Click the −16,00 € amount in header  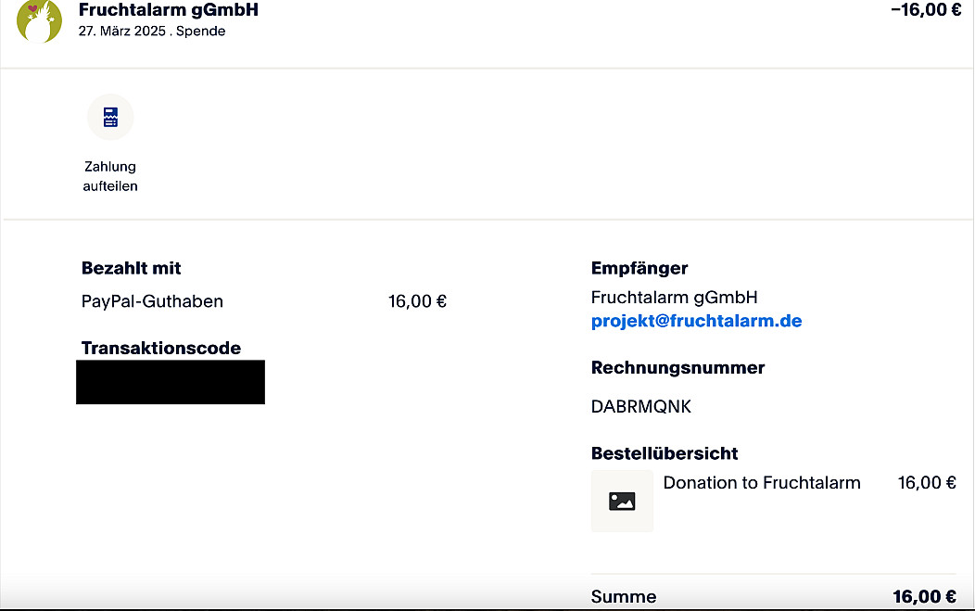point(925,10)
